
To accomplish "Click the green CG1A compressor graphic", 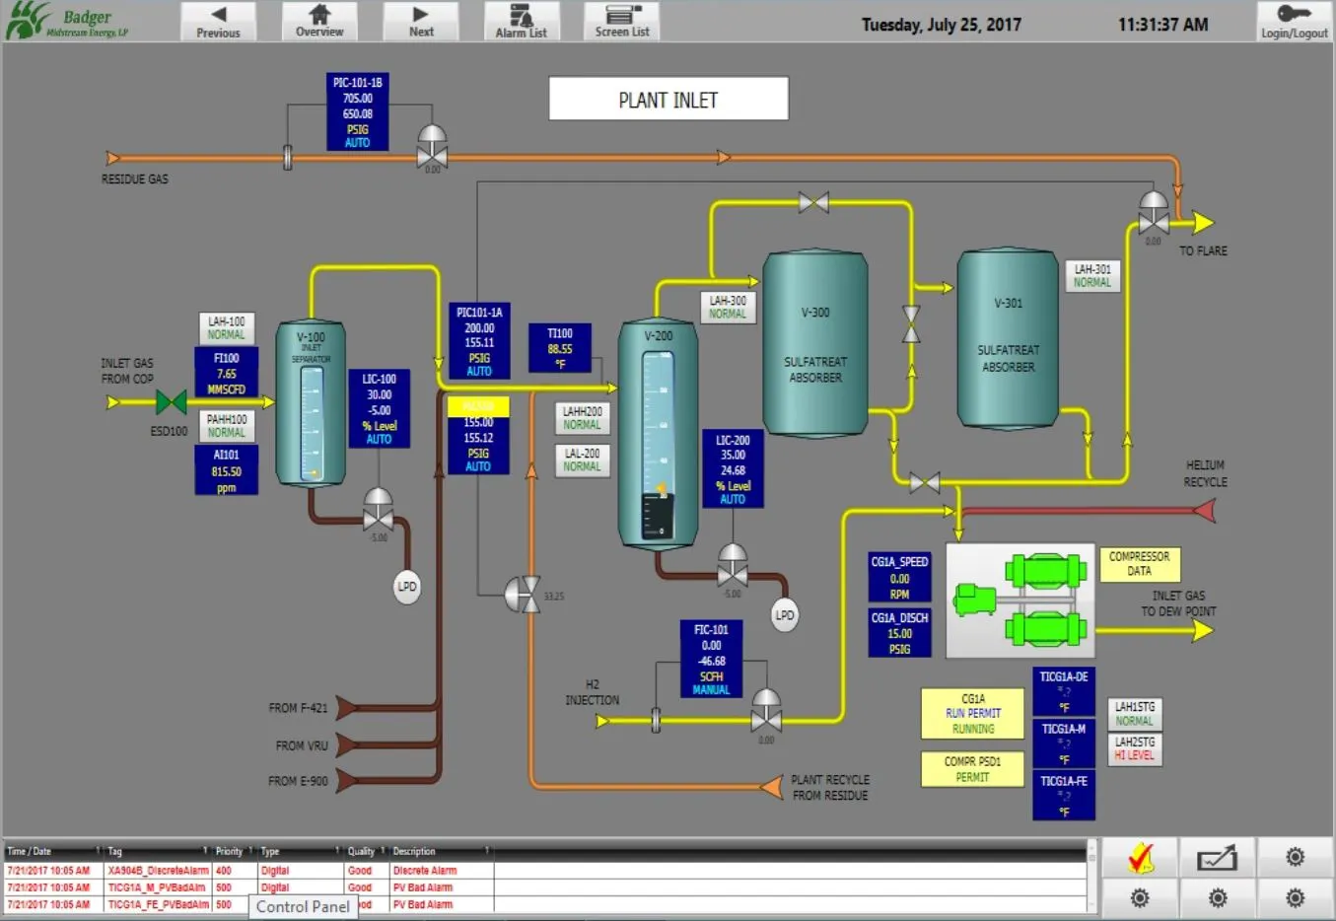I will 1020,599.
